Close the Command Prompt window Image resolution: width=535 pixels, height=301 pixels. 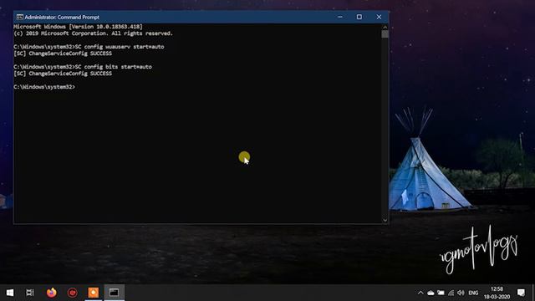379,17
